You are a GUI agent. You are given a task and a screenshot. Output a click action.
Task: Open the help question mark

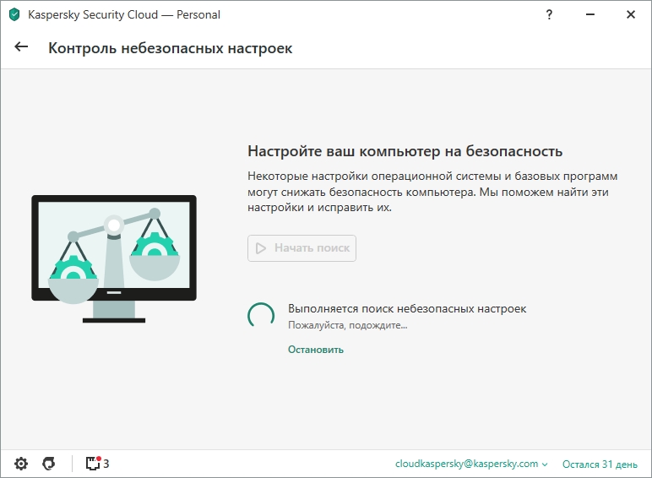pyautogui.click(x=549, y=14)
